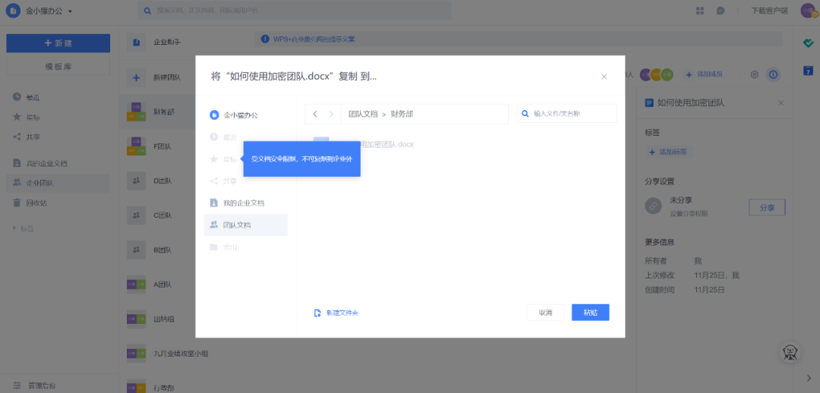820x393 pixels.
Task: Collapse right rail with chevron arrow
Action: coord(808,377)
